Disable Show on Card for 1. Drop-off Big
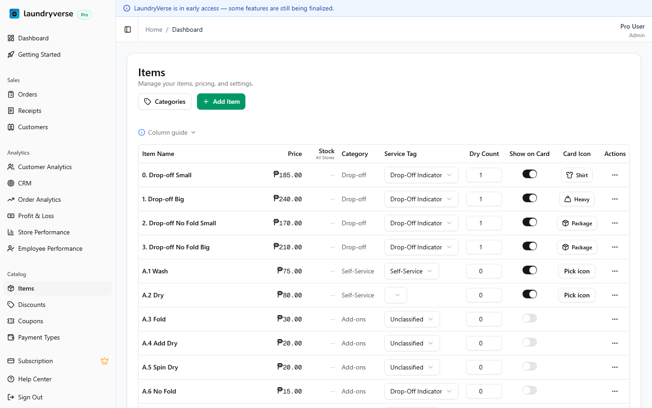 point(529,198)
